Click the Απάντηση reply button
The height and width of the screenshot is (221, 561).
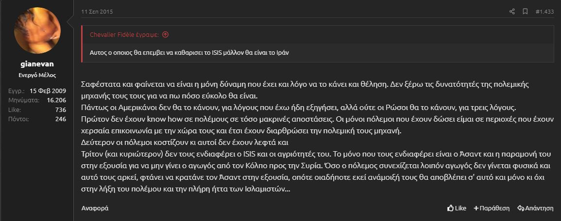click(535, 208)
